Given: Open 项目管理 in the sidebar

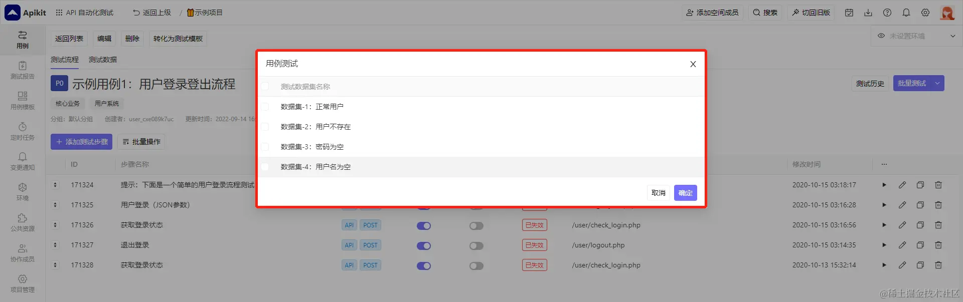Looking at the screenshot, I should tap(23, 284).
